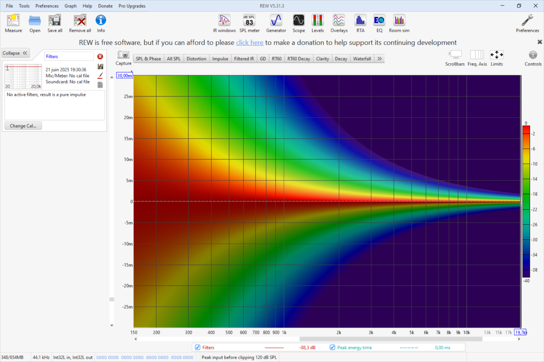Open the Graph menu
The image size is (544, 362).
click(70, 6)
